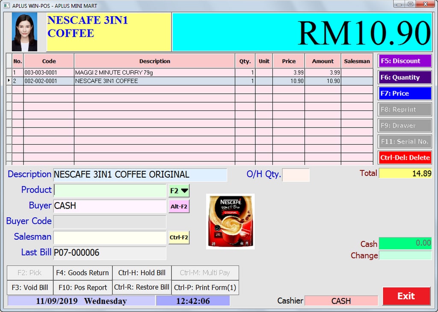Click the Unit column header
Screen dimensions: 438x312
tap(264, 61)
